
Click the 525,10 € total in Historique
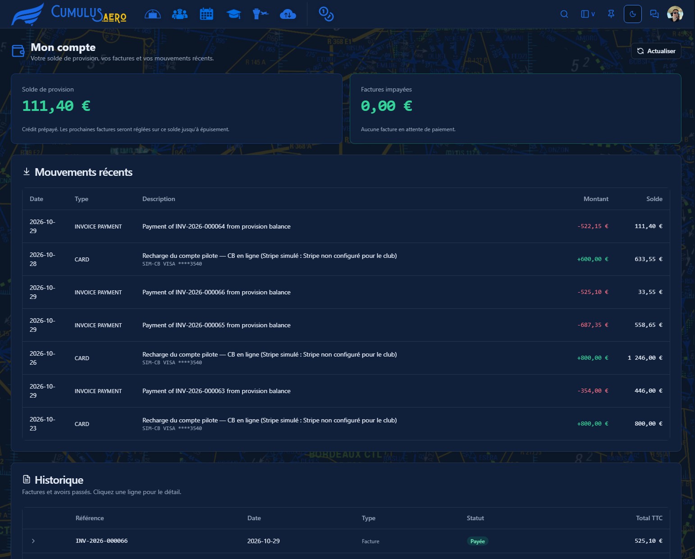click(x=649, y=541)
